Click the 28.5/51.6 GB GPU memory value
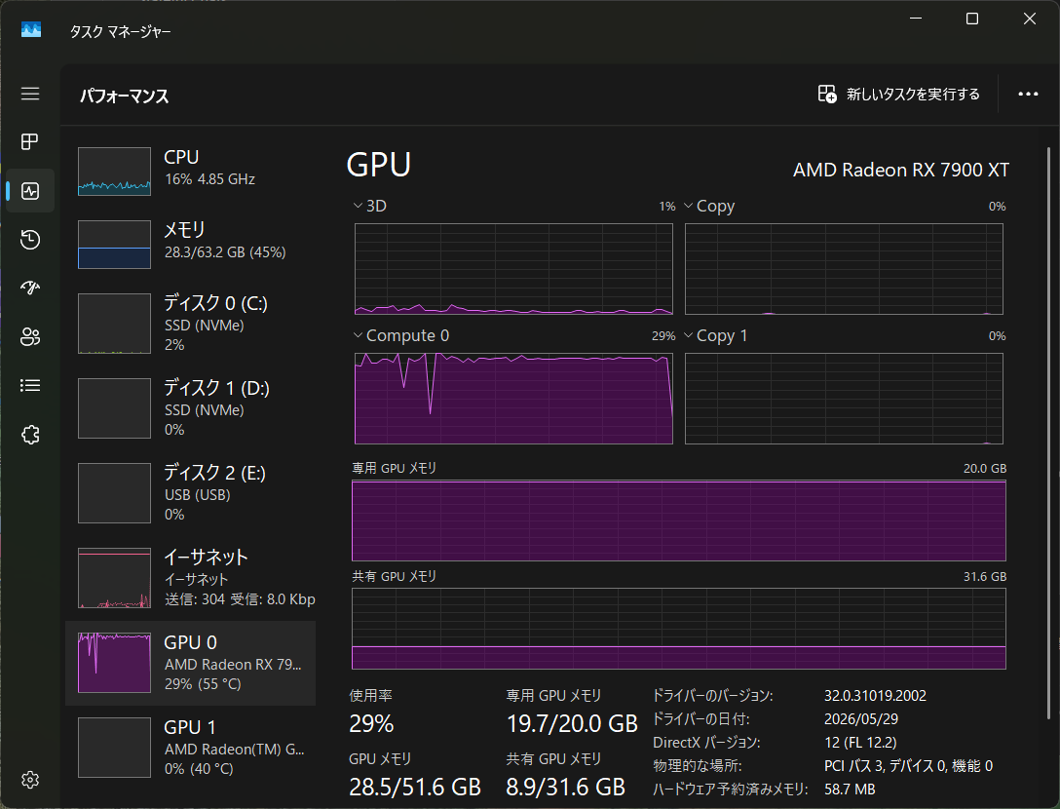 tap(415, 788)
